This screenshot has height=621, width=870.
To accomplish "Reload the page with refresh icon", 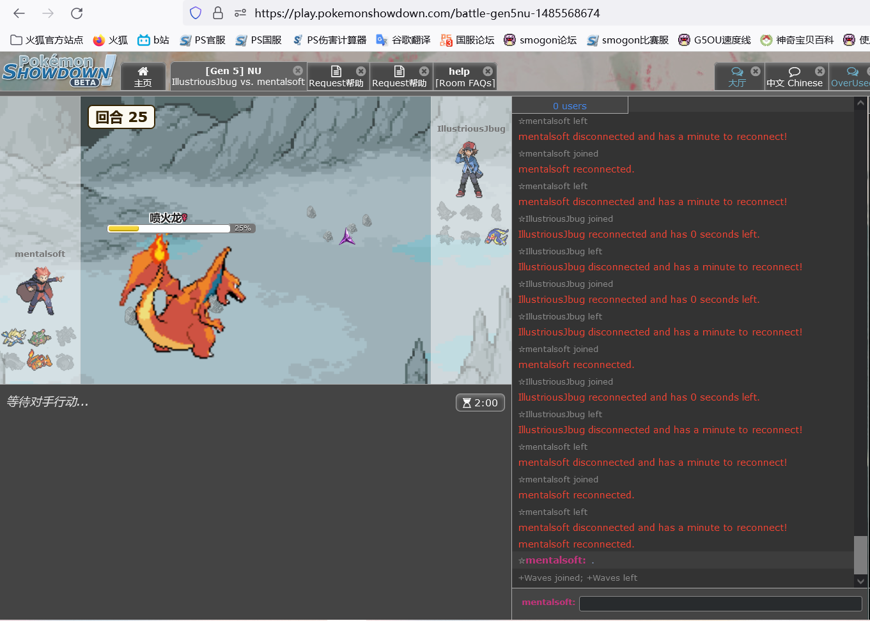I will point(77,13).
